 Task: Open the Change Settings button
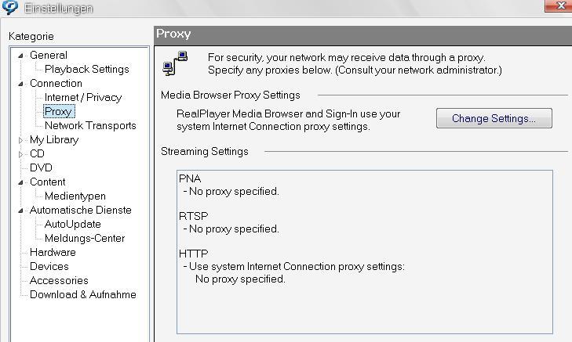tap(494, 118)
